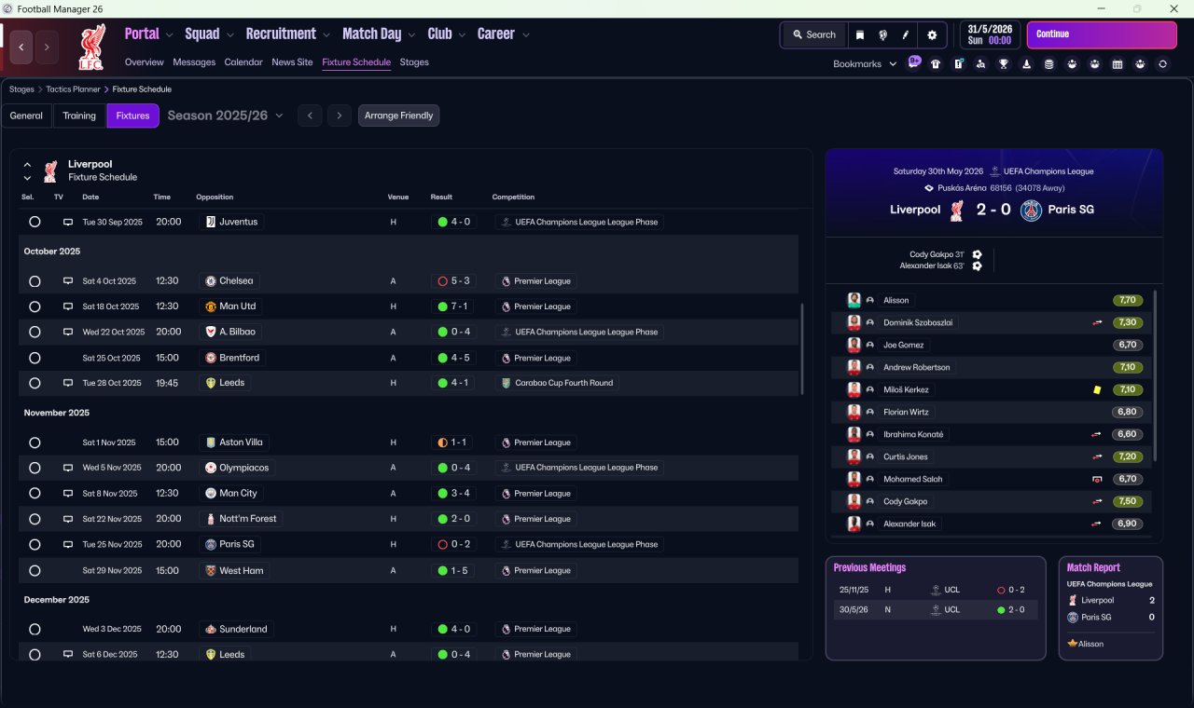Open the News Site tab
This screenshot has height=708, width=1194.
pos(292,62)
